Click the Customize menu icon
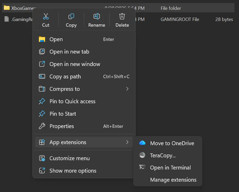This screenshot has height=192, width=239. (x=42, y=158)
